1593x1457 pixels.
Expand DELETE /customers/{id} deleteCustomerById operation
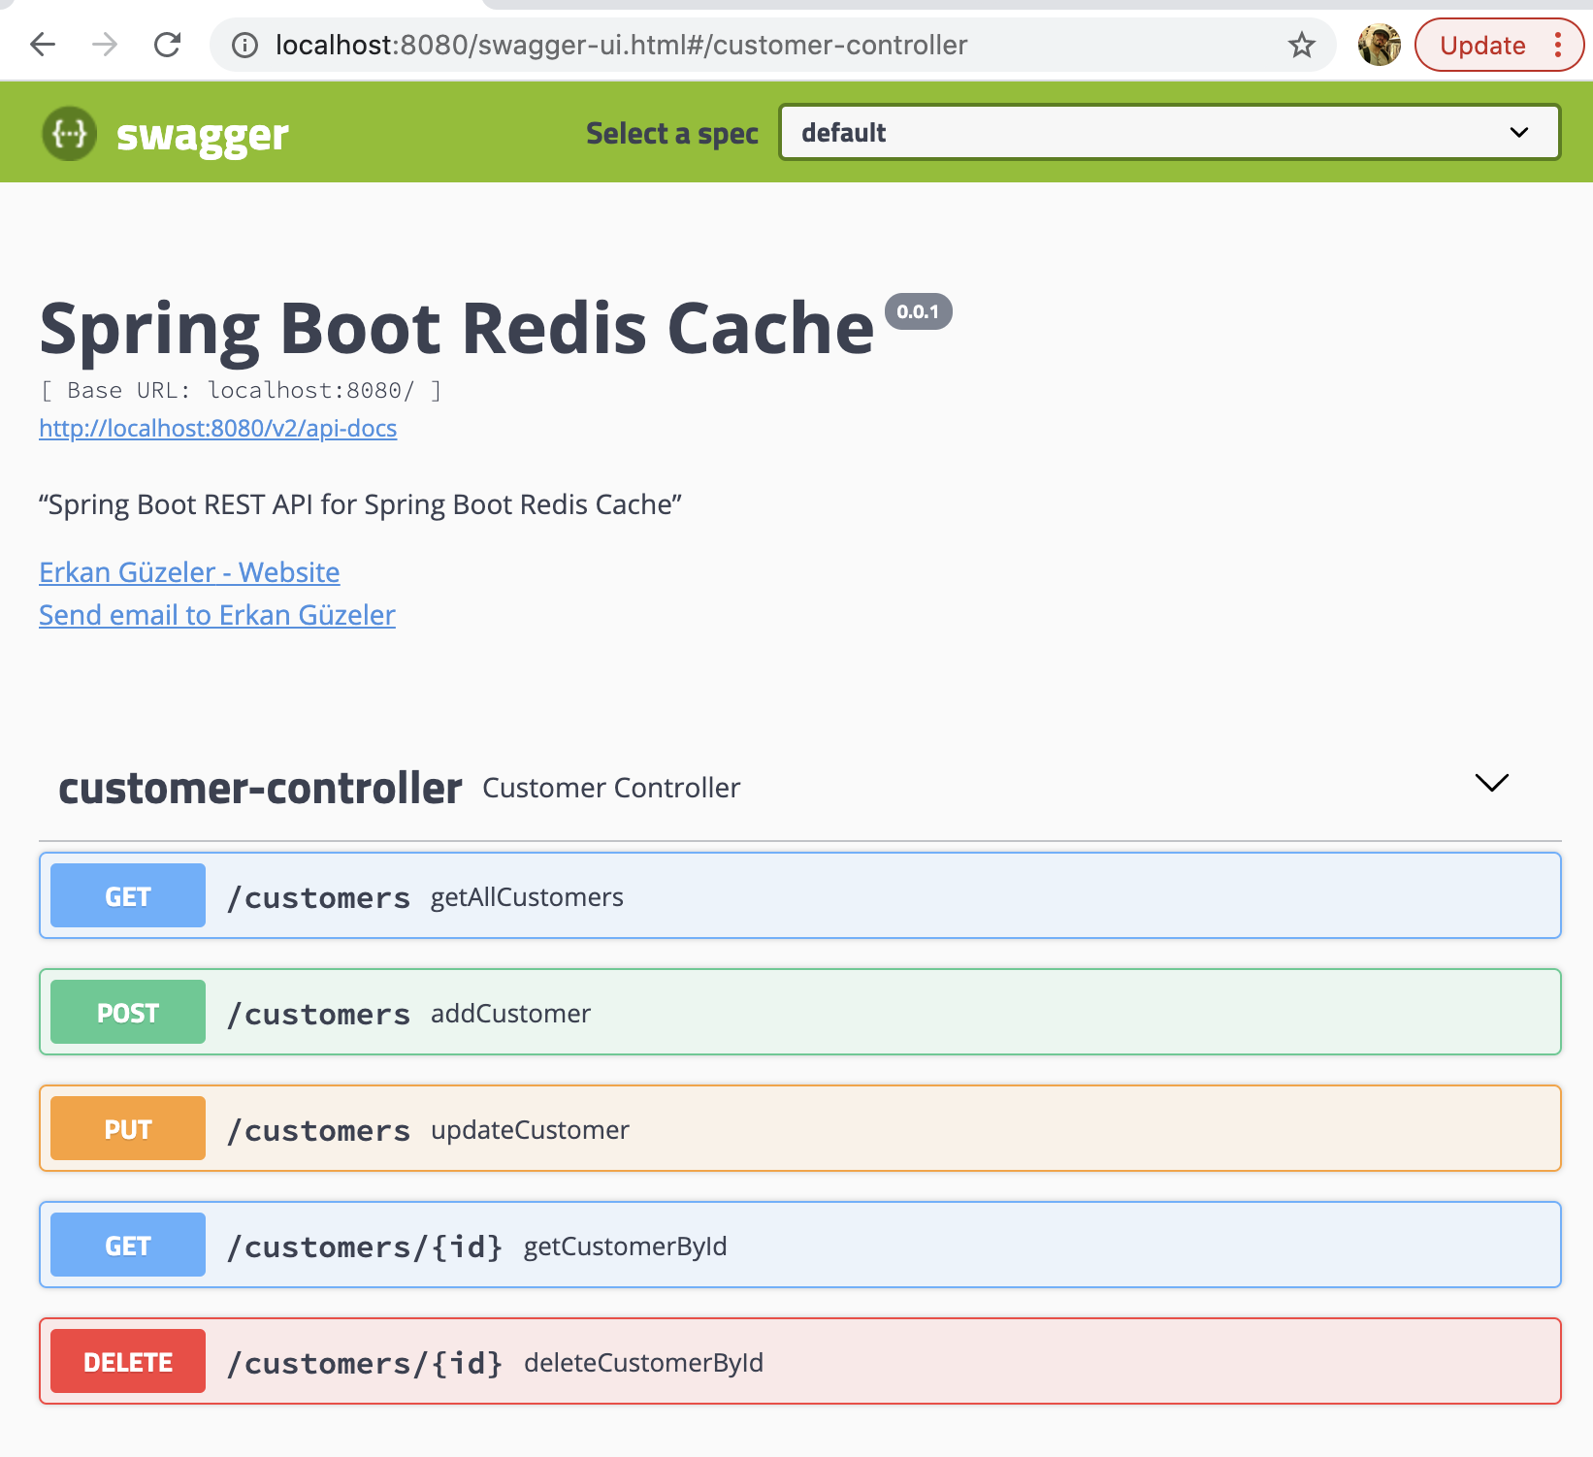coord(799,1361)
